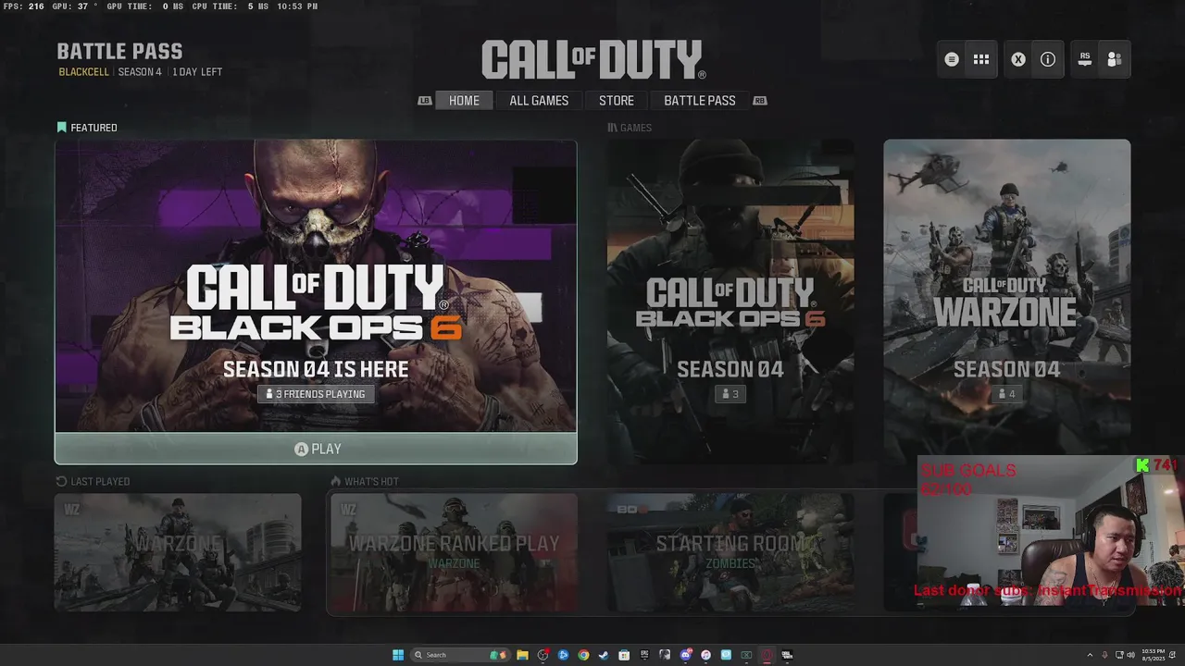Switch to the HOME tab
This screenshot has height=666, width=1185.
pos(464,101)
